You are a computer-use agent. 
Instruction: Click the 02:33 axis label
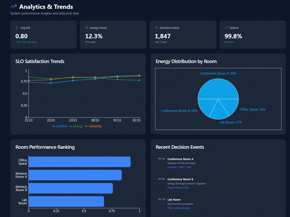[x=137, y=120]
